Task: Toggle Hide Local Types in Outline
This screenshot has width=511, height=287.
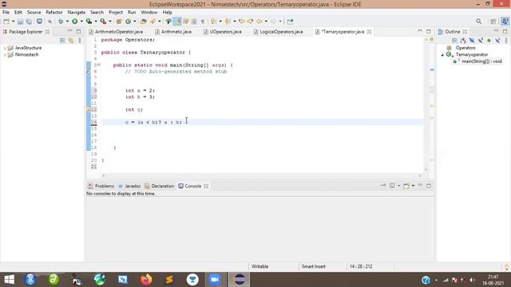Action: [497, 41]
